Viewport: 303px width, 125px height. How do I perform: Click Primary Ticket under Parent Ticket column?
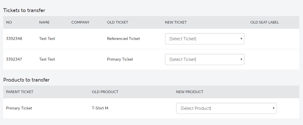point(19,108)
